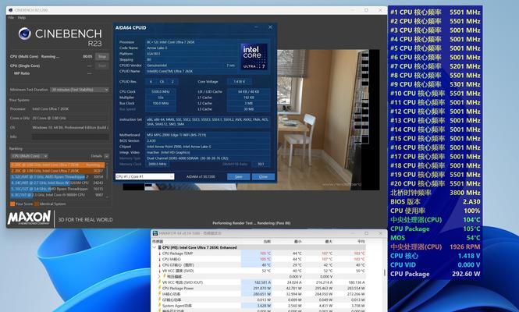This screenshot has width=519, height=312.
Task: Click the #7 CPU 5201 MHz overlay entry
Action: [x=435, y=66]
